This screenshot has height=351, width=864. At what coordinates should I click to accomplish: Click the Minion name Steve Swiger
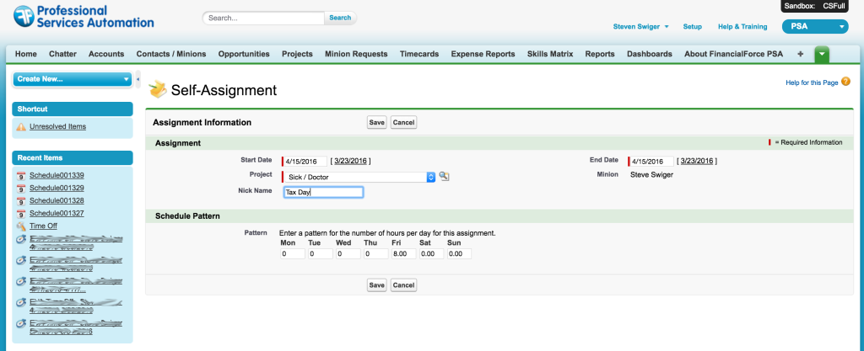[651, 175]
